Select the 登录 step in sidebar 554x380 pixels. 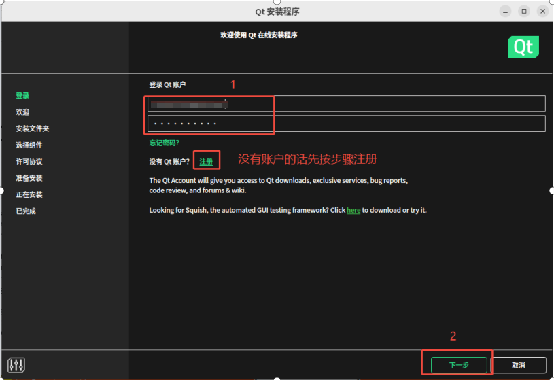tap(22, 95)
